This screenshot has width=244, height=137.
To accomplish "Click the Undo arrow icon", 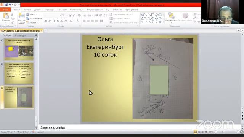I will pos(10,5).
